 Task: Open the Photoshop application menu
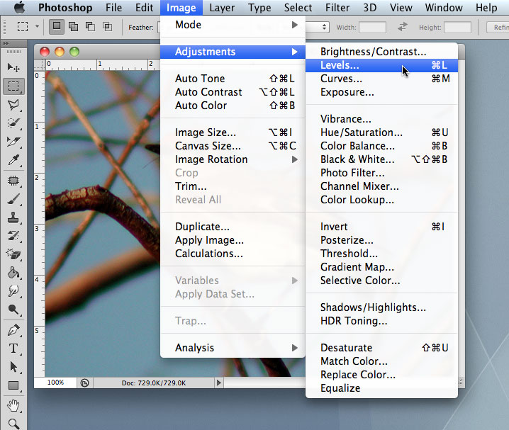click(x=65, y=8)
